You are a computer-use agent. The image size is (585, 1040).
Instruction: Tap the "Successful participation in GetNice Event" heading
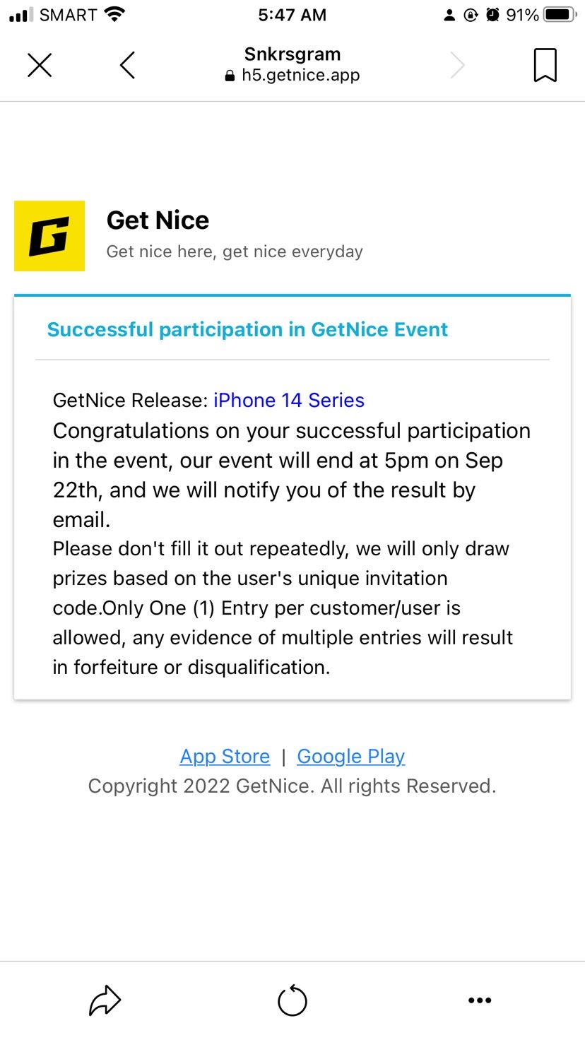[x=247, y=329]
